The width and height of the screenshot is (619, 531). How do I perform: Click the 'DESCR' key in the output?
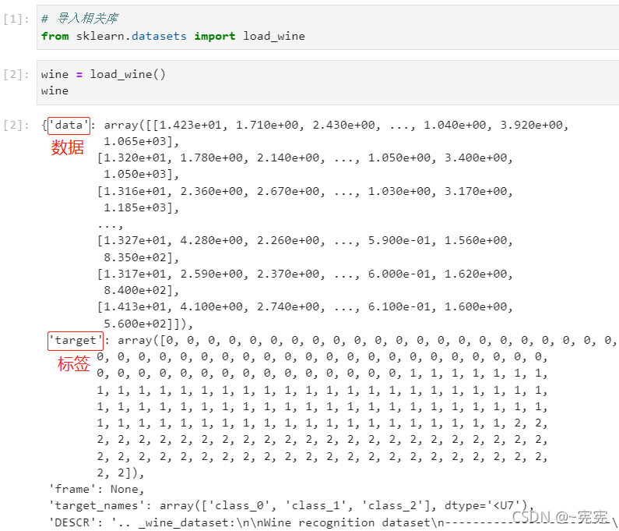72,522
